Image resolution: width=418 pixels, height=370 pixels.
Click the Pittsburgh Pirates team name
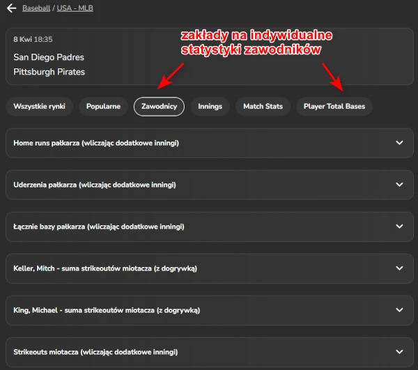(49, 72)
